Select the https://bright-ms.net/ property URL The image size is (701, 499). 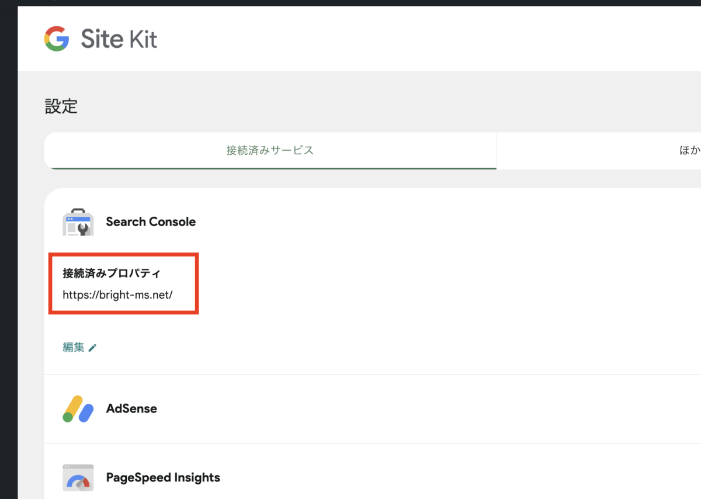coord(117,294)
